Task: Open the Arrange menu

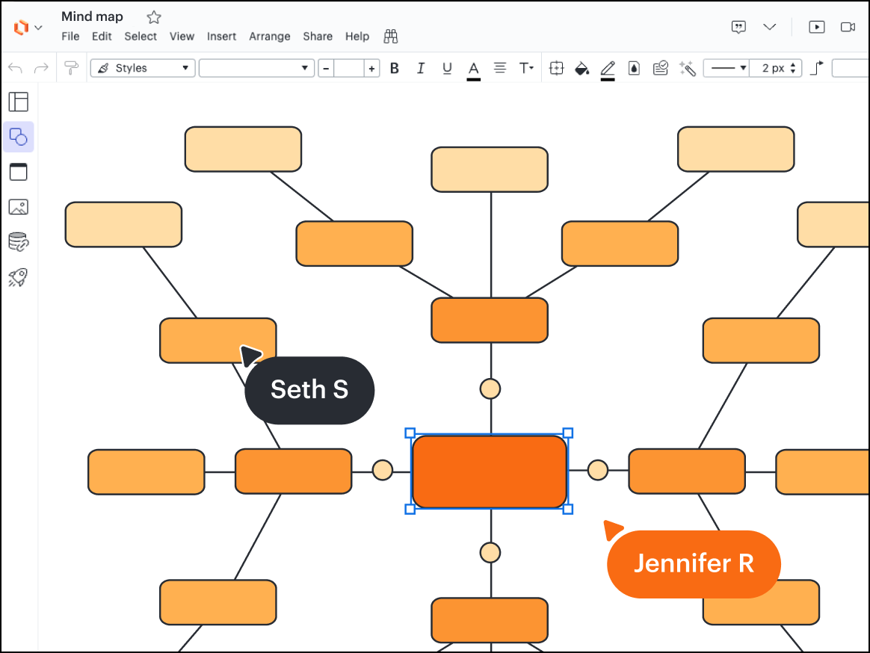Action: (x=270, y=37)
